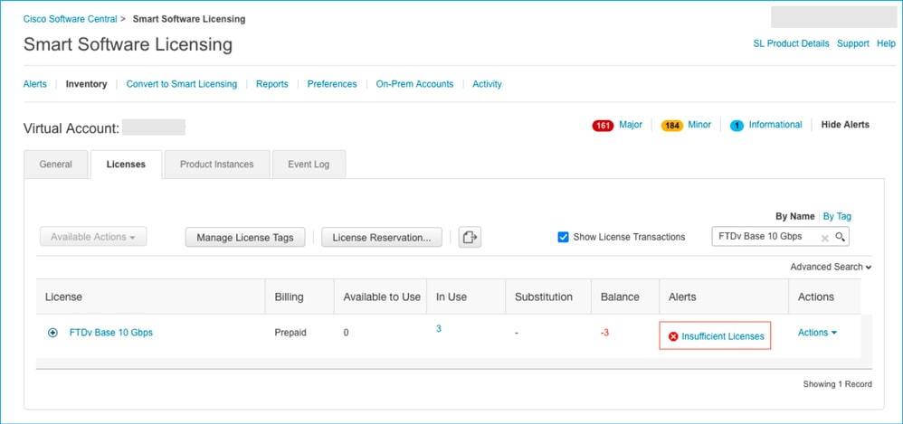
Task: Click the Support link
Action: (x=853, y=43)
